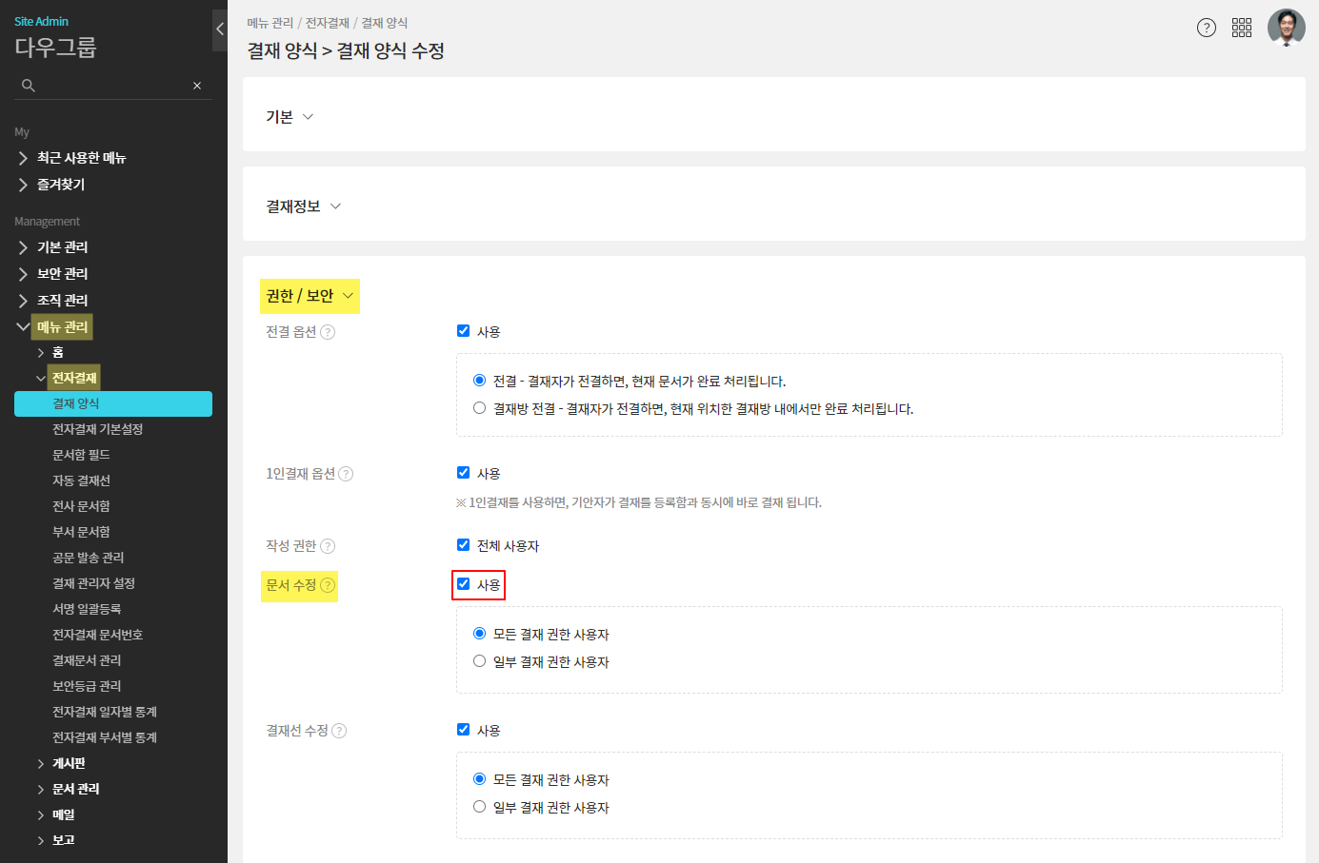Click the Site Admin link
Viewport: 1319px width, 863px height.
point(41,21)
